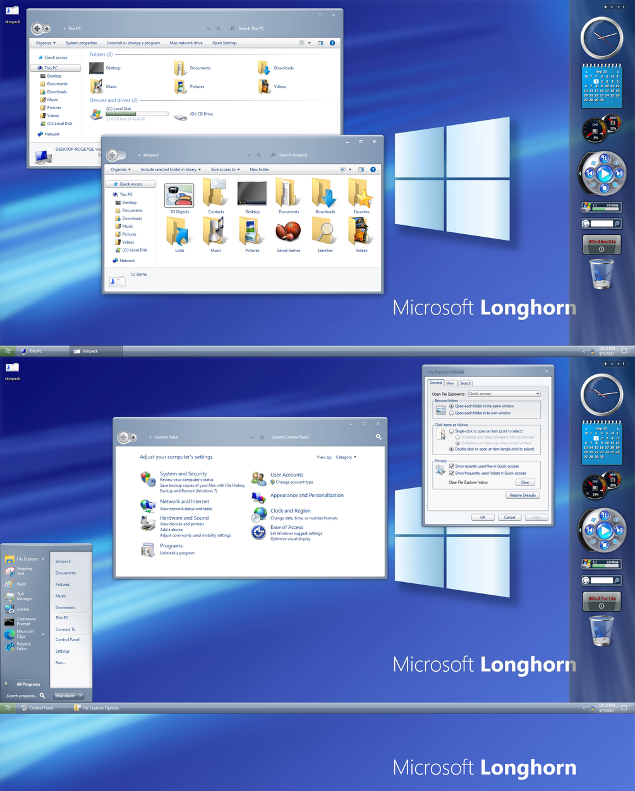The height and width of the screenshot is (791, 635).
Task: Click the Clock and Region globe icon
Action: click(259, 513)
